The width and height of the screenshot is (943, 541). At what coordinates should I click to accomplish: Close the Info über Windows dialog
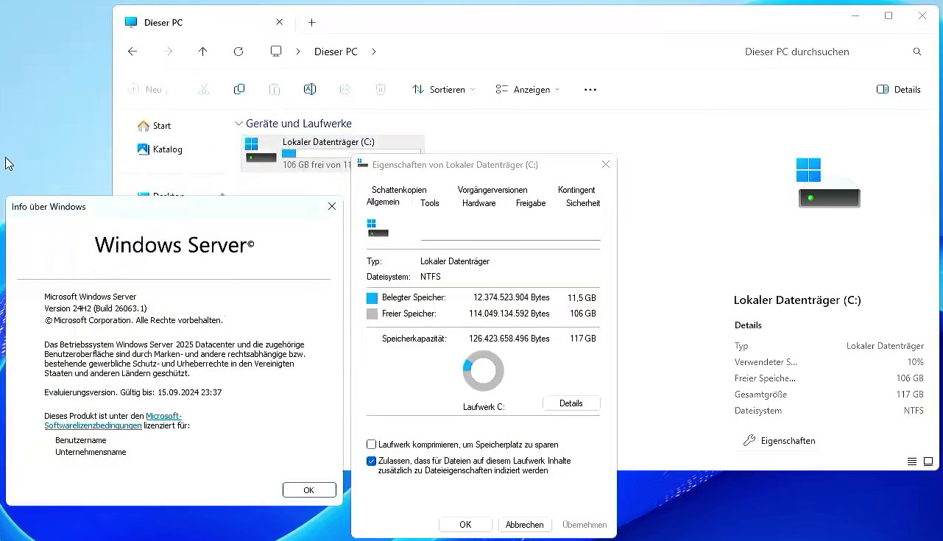[332, 207]
